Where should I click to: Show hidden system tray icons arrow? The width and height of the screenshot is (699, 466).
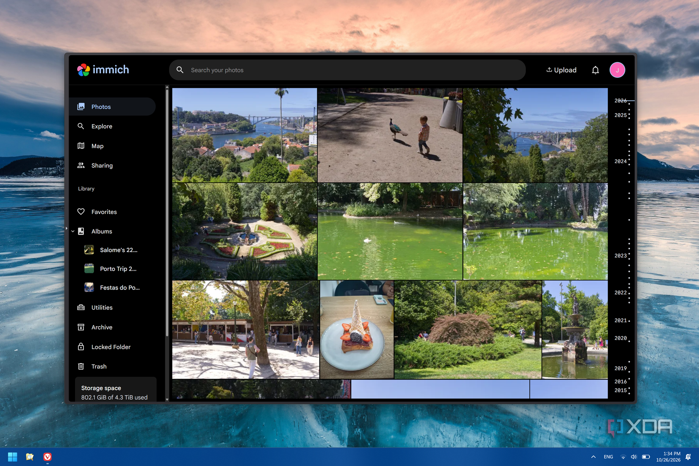593,457
